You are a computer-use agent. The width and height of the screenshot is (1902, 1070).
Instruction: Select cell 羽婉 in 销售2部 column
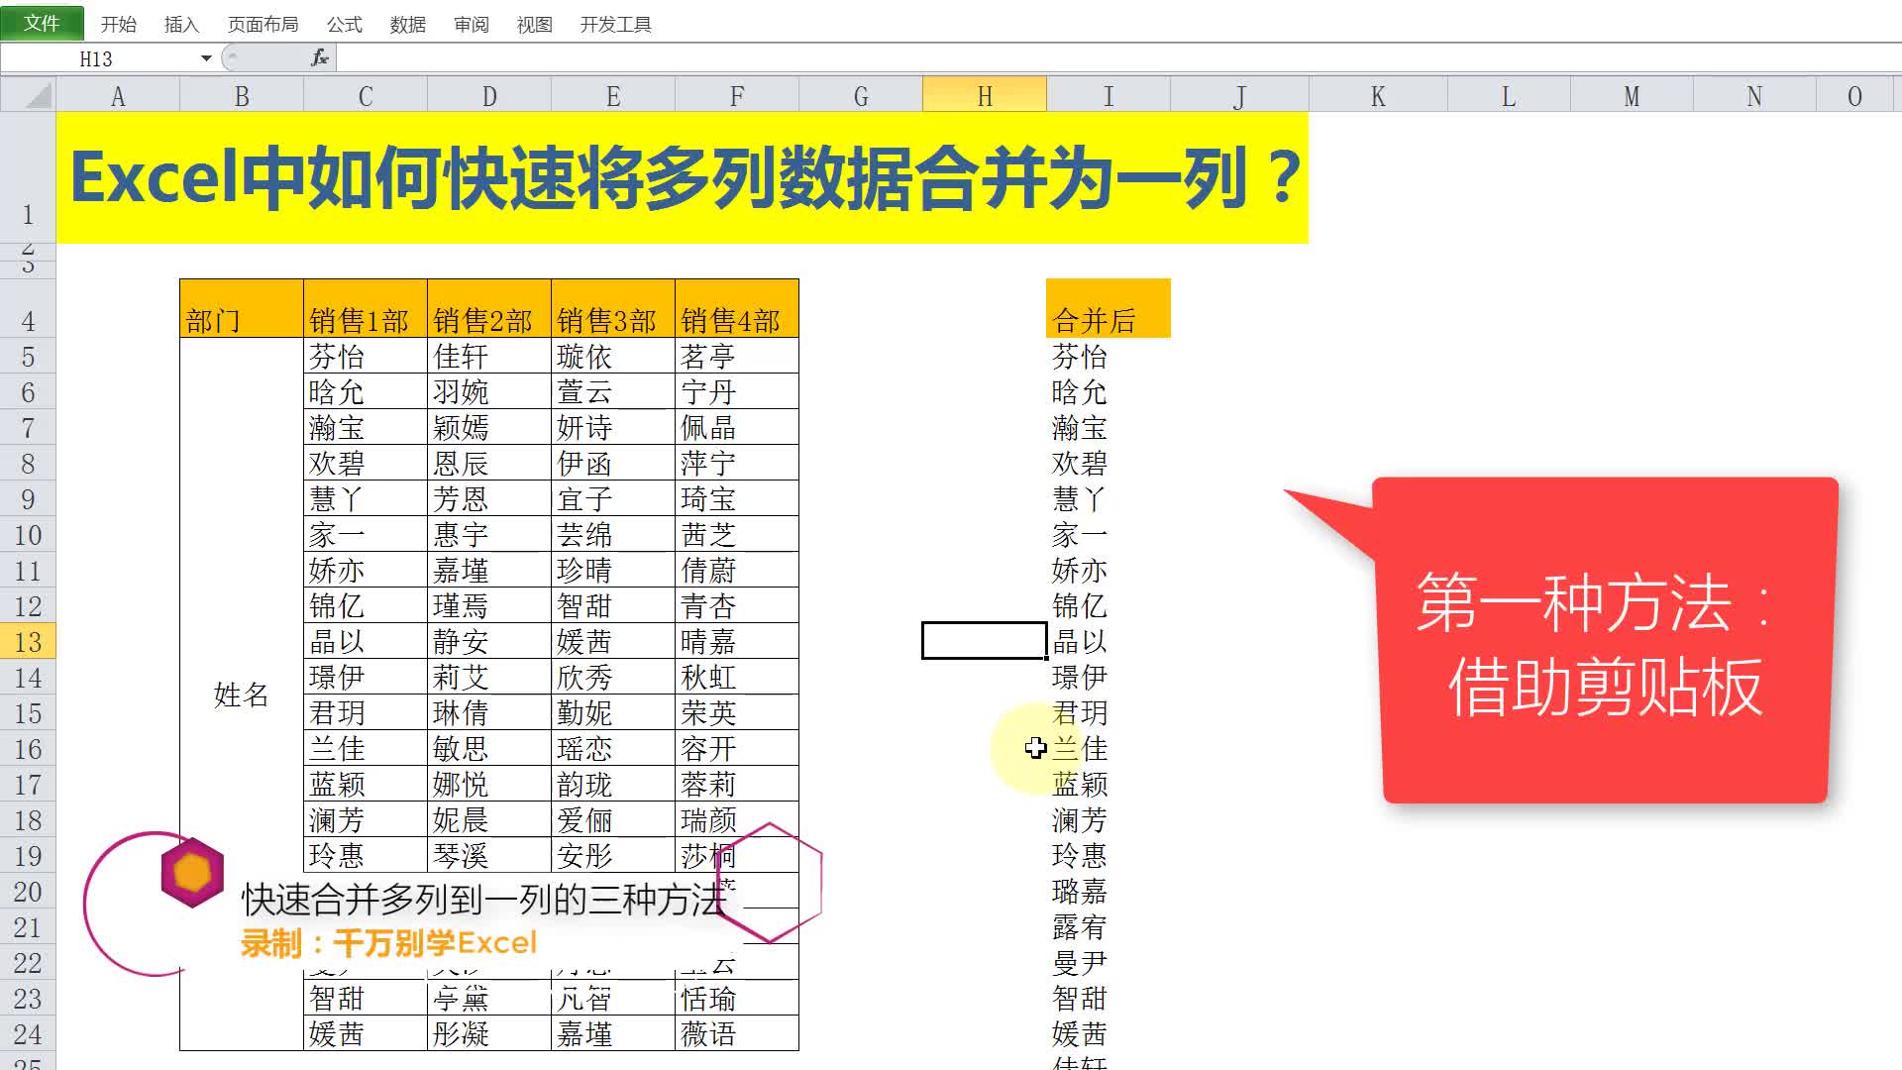click(489, 392)
